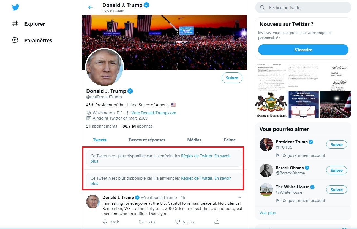Open the Médias tab
Image resolution: width=357 pixels, height=229 pixels.
click(194, 140)
